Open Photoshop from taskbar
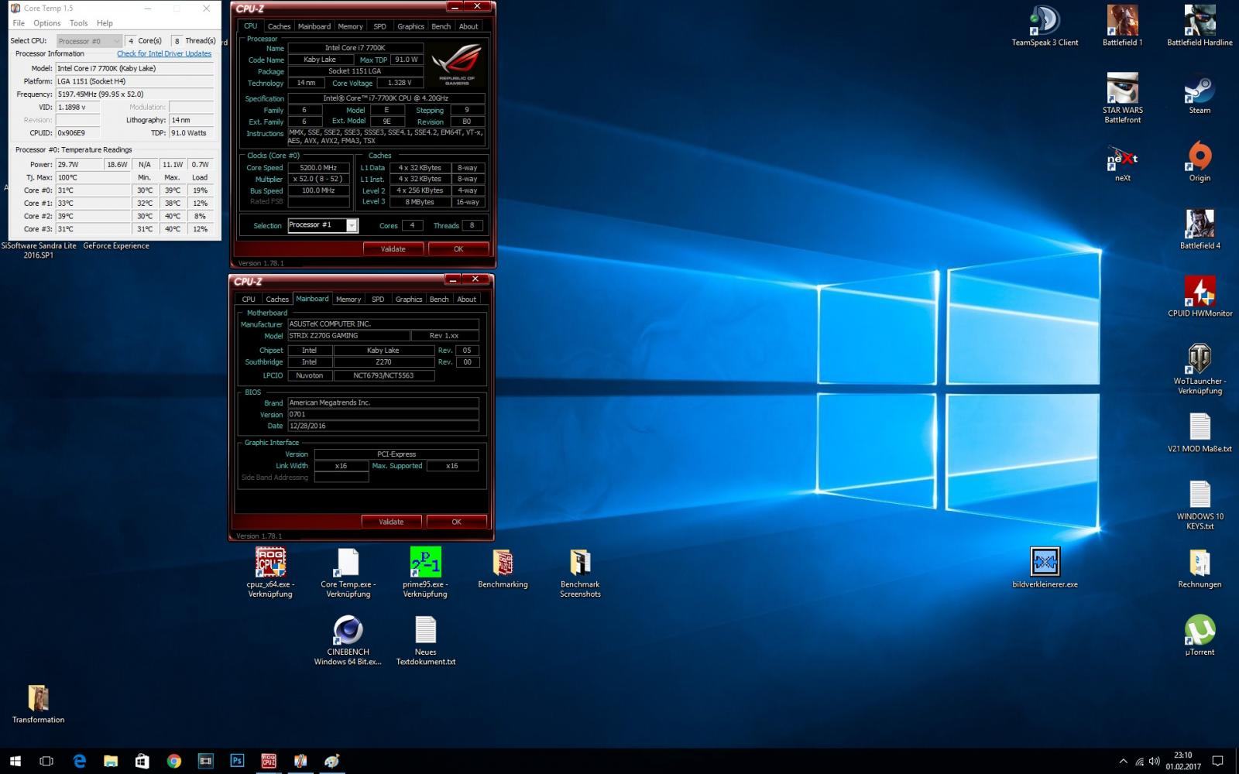Screen dimensions: 1239x774 (x=237, y=761)
